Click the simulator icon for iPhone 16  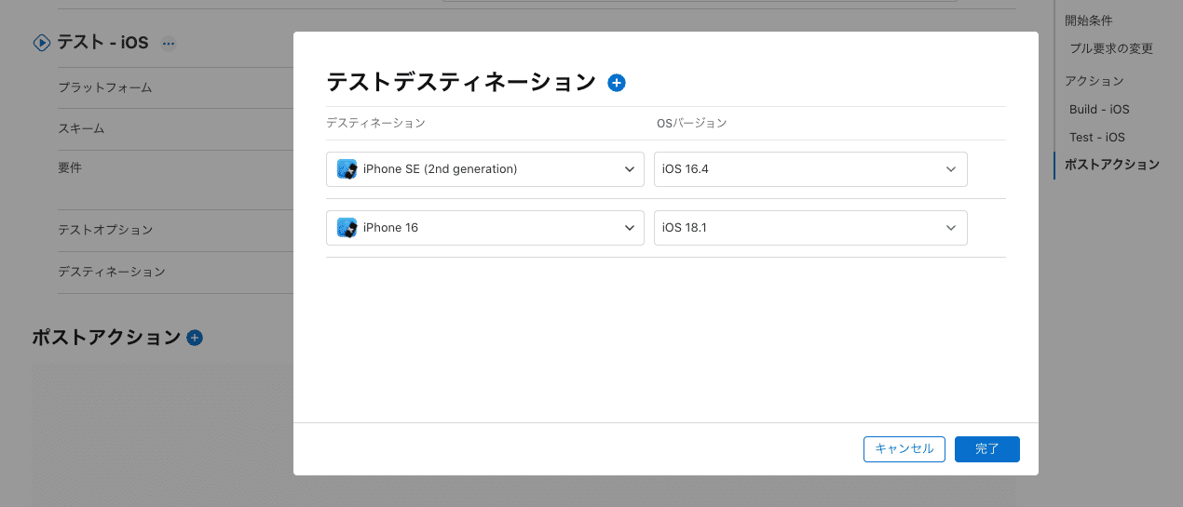(x=347, y=227)
